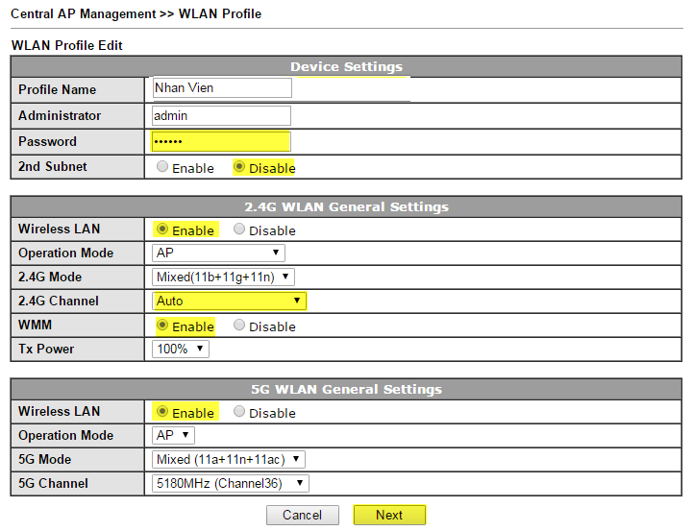Focus the Password field
This screenshot has width=693, height=531.
(x=221, y=142)
